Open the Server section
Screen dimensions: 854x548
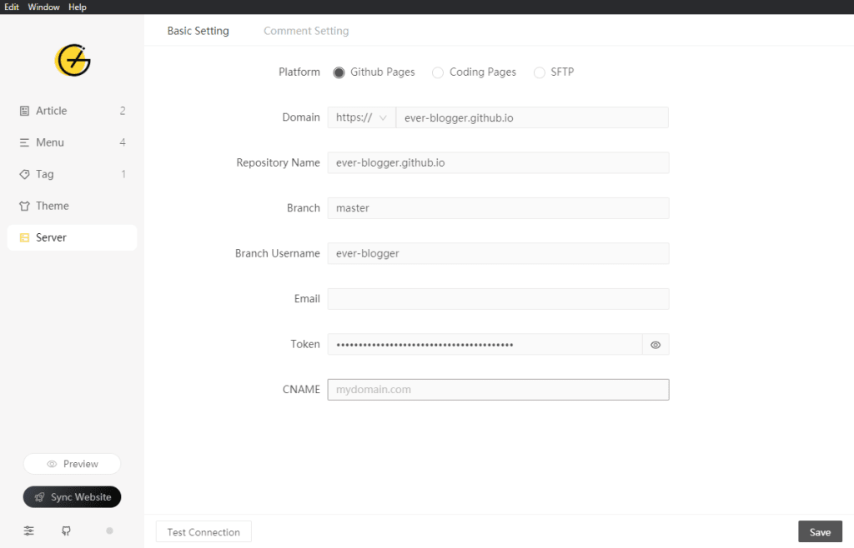coord(72,237)
